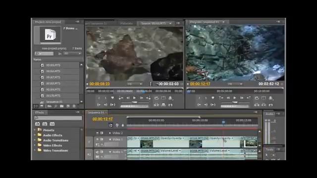Screen dimensions: 317x178
Task: Play the clip in Source monitor
Action: [x=134, y=98]
